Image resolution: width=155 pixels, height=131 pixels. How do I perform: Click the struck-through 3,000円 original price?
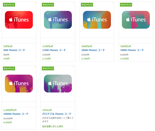tap(85, 55)
